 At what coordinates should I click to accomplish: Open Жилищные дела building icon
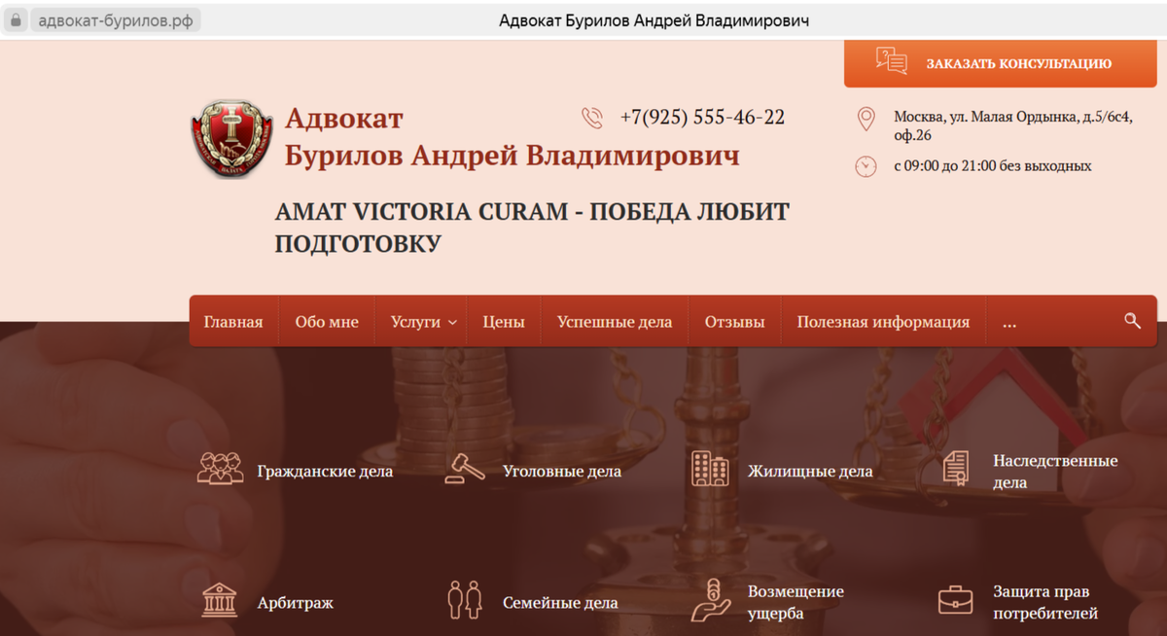coord(710,467)
